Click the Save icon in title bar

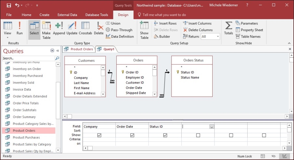point(9,5)
